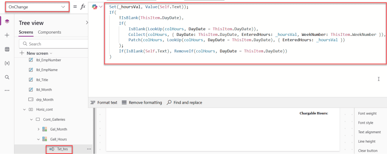
Task: Click the Search magnifier icon in sidebar
Action: pos(7,77)
